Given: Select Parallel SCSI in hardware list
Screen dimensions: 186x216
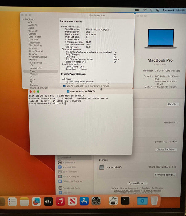Looking at the screenshot, I should click(36, 68).
